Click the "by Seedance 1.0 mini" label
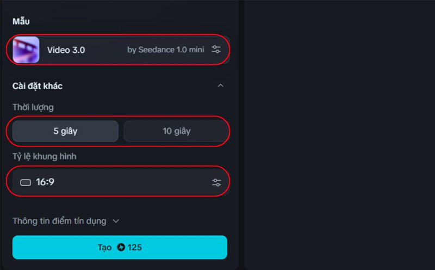 tap(165, 50)
